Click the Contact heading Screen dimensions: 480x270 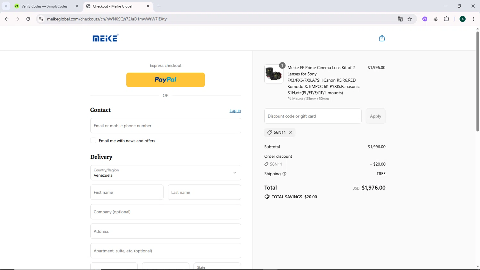100,110
